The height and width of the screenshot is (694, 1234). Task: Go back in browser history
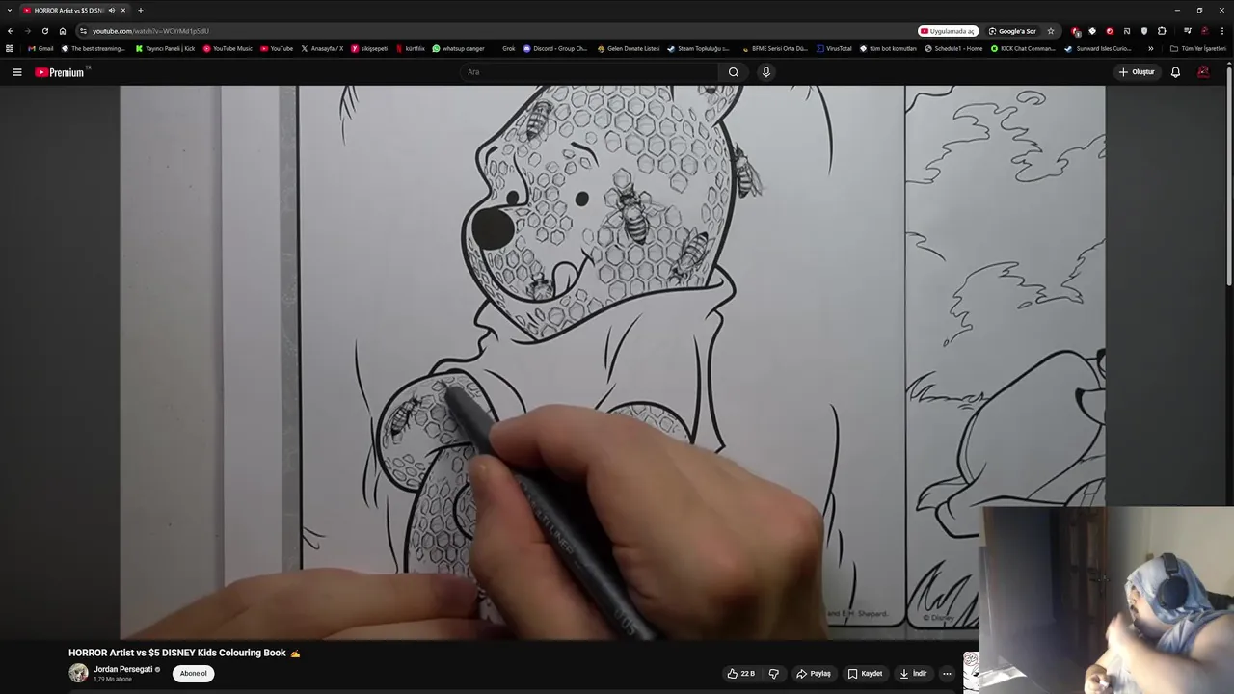pyautogui.click(x=11, y=31)
